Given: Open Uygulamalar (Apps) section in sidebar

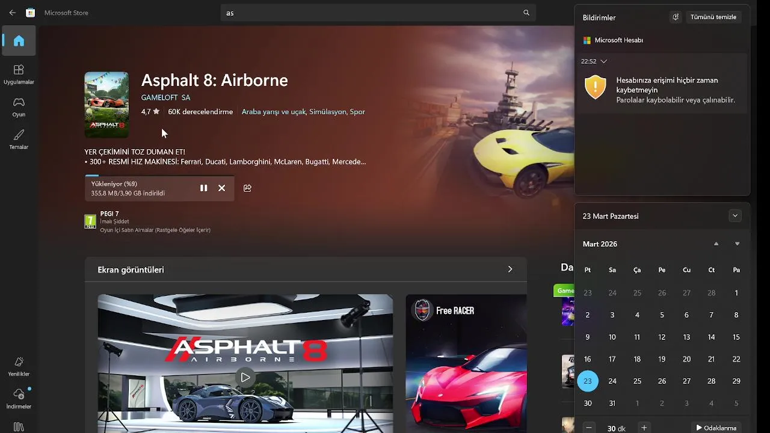Looking at the screenshot, I should (x=19, y=75).
